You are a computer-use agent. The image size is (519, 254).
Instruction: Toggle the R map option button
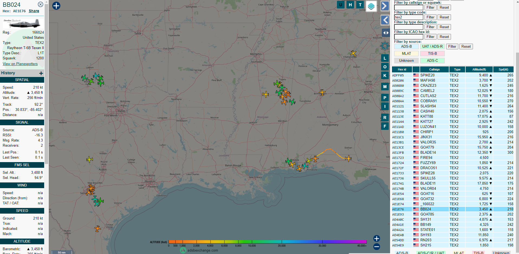(x=385, y=117)
